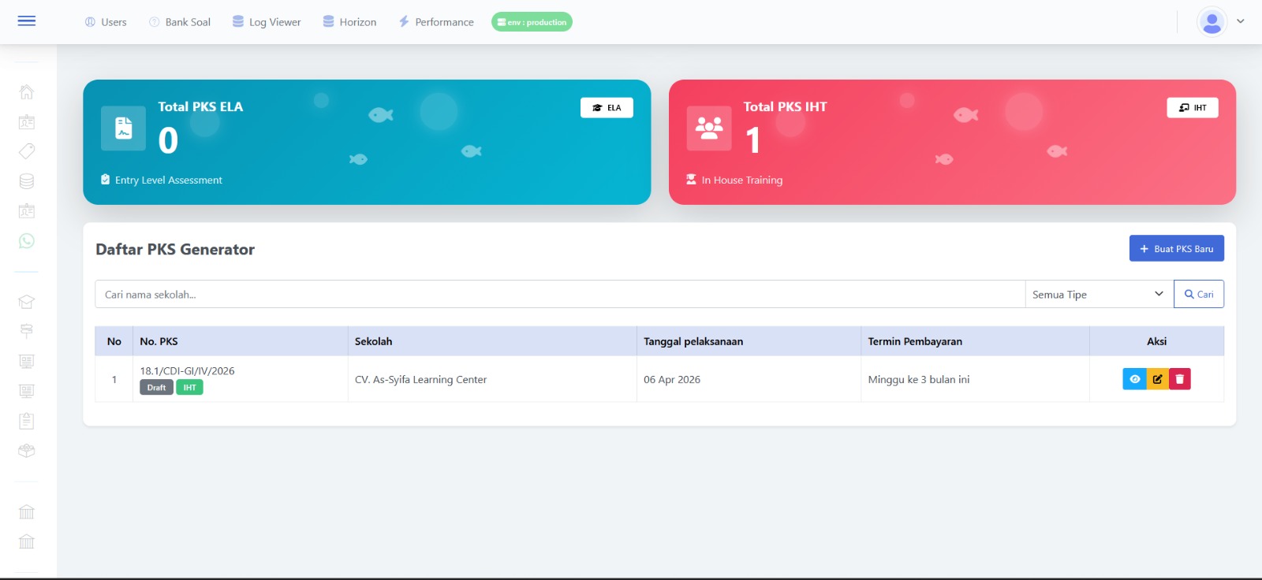Open the Log Viewer menu item

(x=267, y=22)
